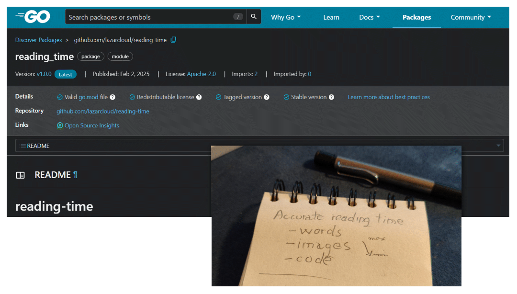Open the Docs dropdown menu
This screenshot has height=294, width=517.
[x=369, y=17]
